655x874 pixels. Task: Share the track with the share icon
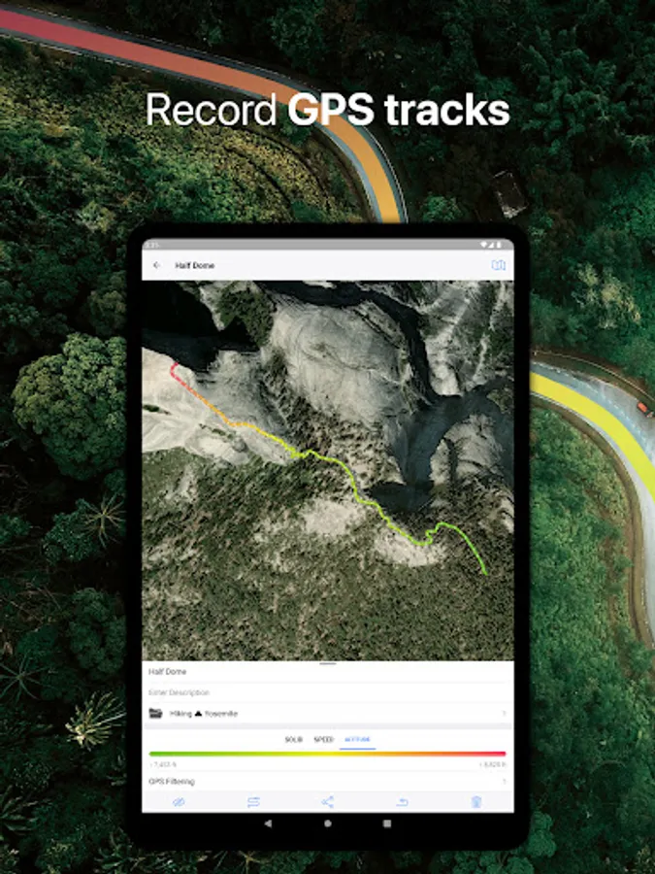pyautogui.click(x=328, y=802)
